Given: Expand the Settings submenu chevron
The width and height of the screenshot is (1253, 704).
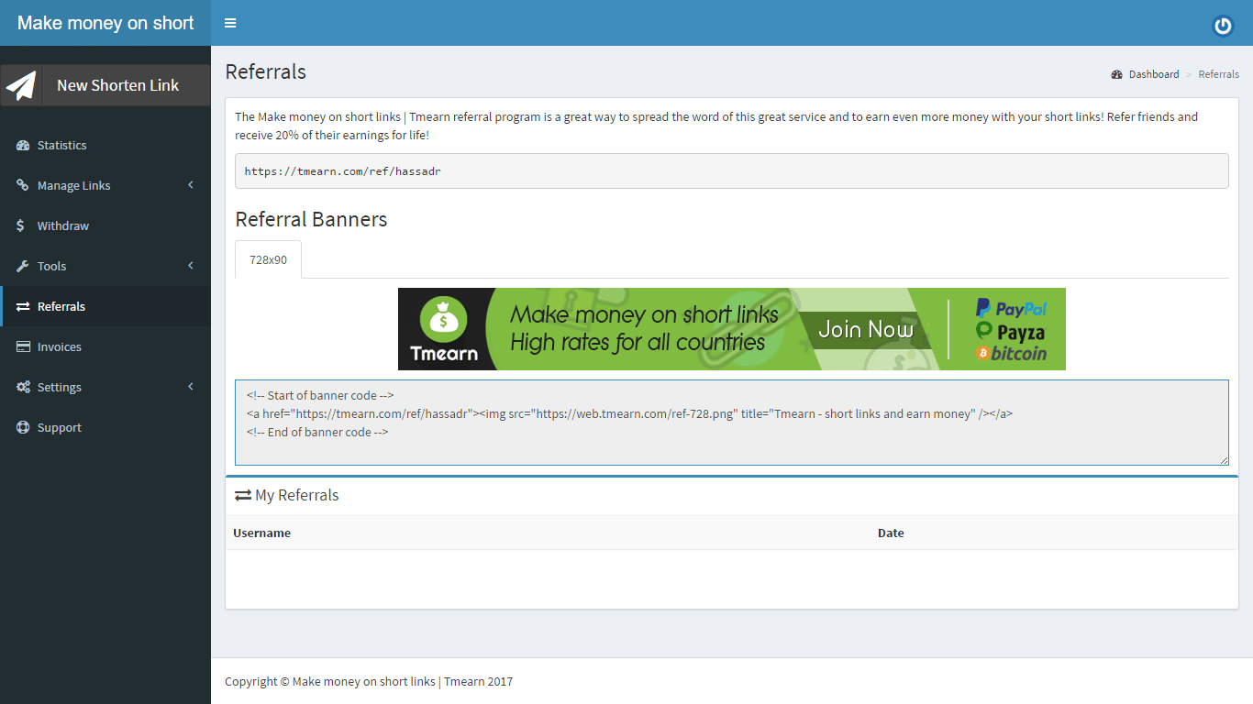Looking at the screenshot, I should 191,387.
